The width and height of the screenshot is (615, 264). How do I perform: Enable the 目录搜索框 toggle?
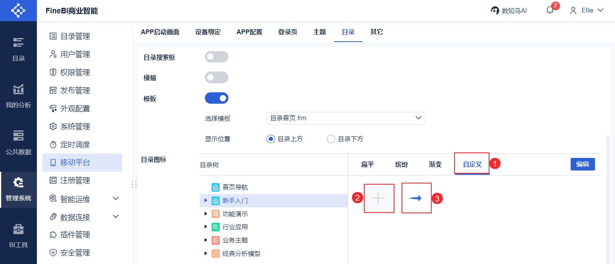click(x=216, y=57)
